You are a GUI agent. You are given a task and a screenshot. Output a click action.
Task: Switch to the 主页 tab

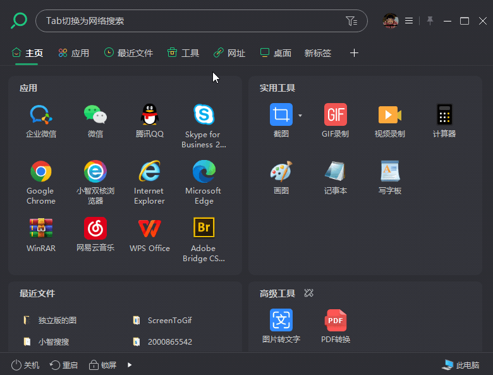(27, 53)
